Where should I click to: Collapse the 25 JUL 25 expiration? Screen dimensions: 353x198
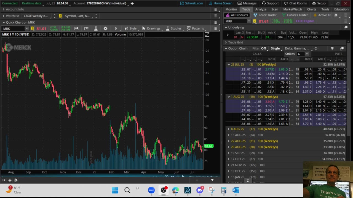[229, 65]
